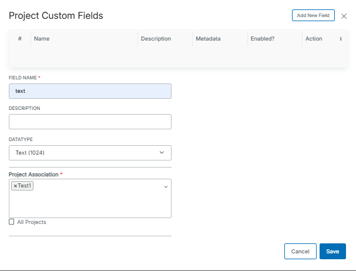Click into the empty Description input

pyautogui.click(x=90, y=122)
